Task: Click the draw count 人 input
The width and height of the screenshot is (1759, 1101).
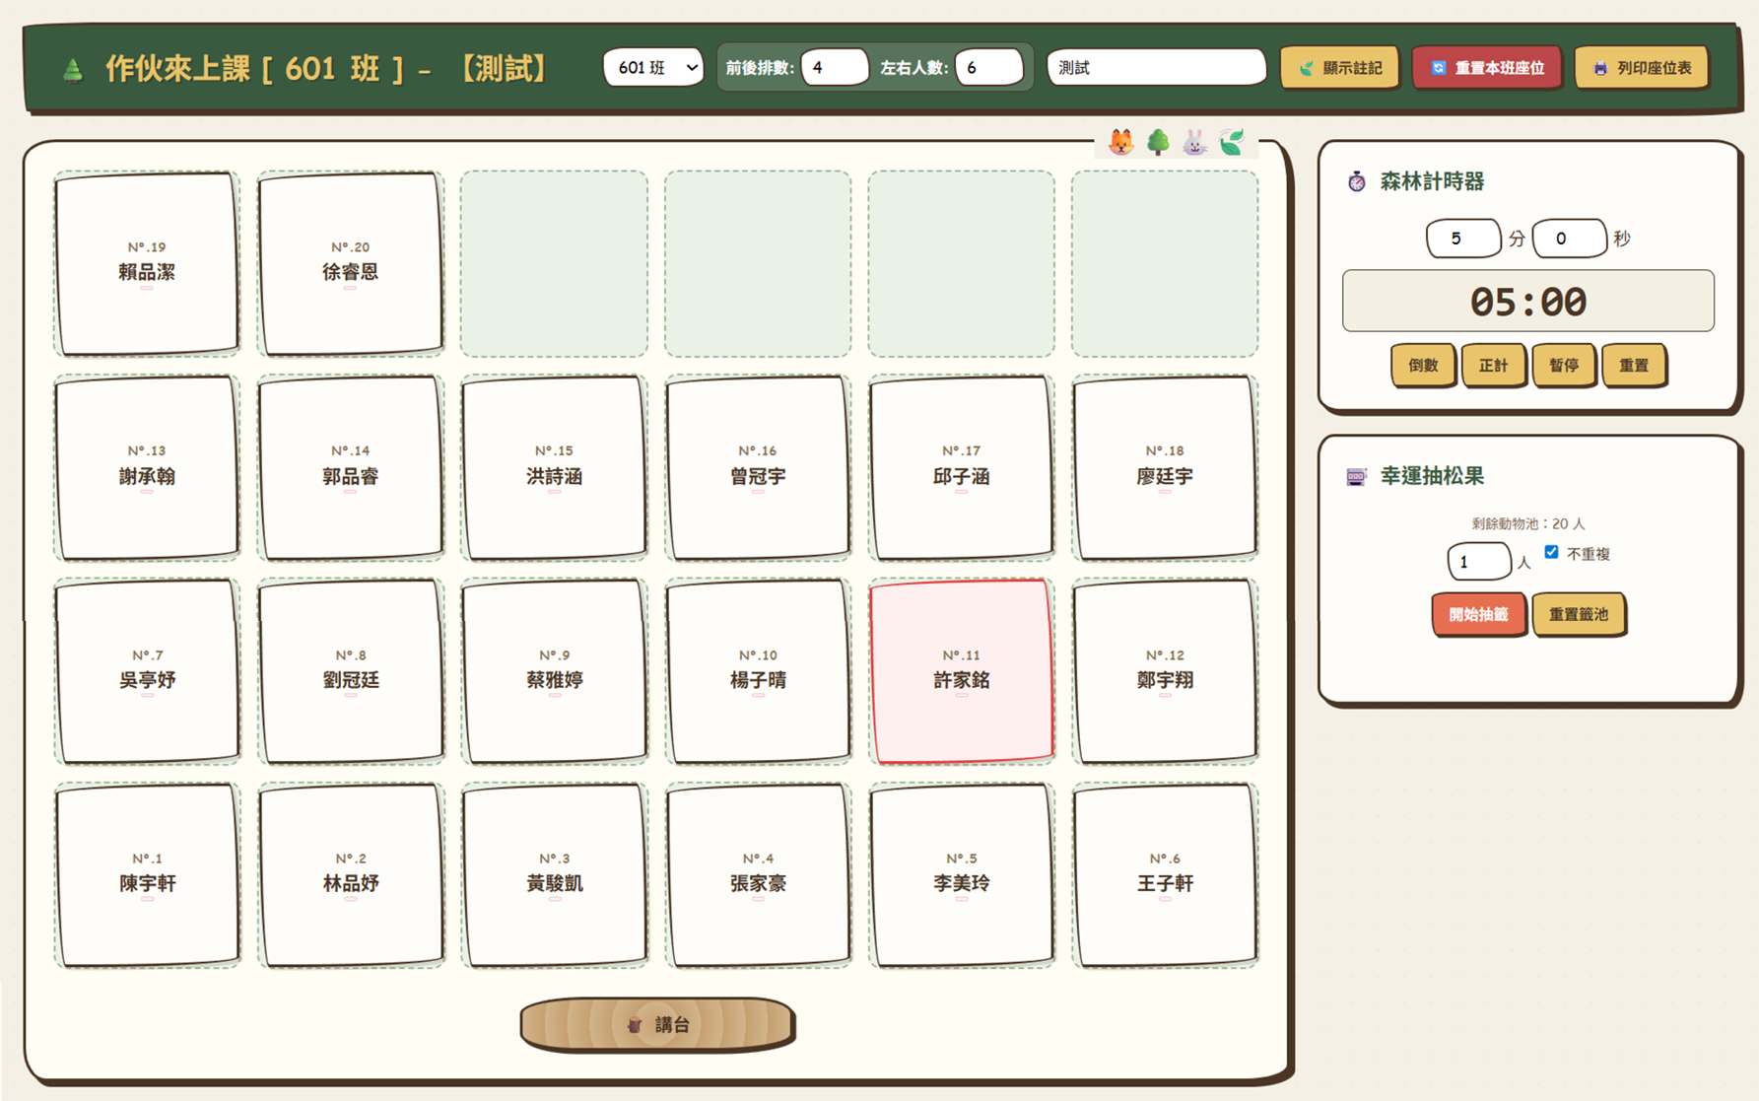Action: pos(1478,562)
